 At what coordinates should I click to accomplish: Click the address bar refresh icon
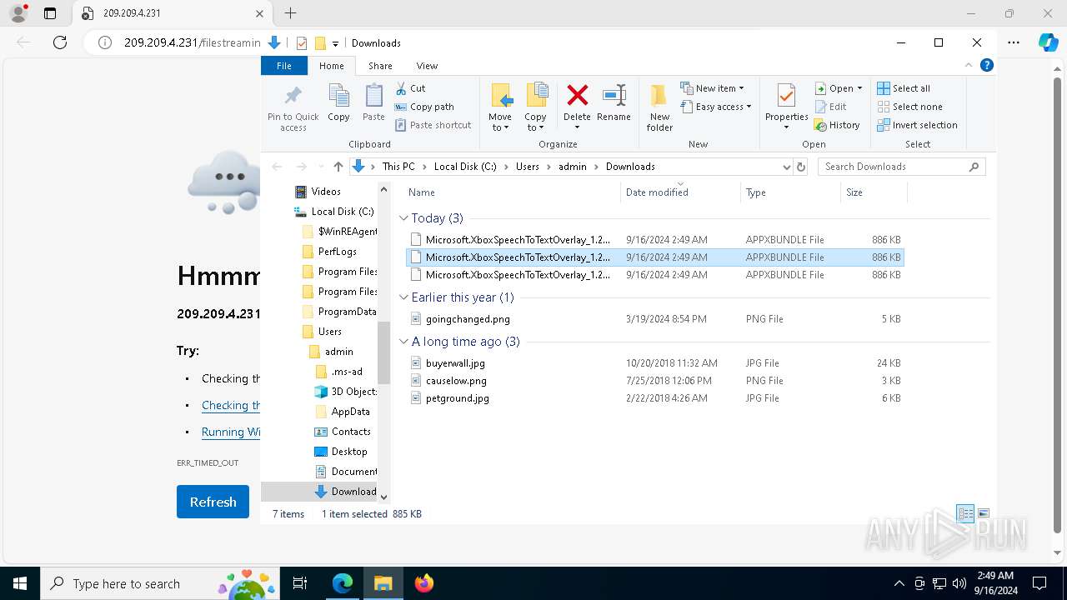(x=801, y=167)
